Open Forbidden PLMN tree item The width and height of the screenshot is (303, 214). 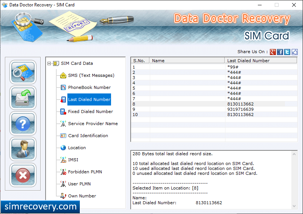click(85, 172)
